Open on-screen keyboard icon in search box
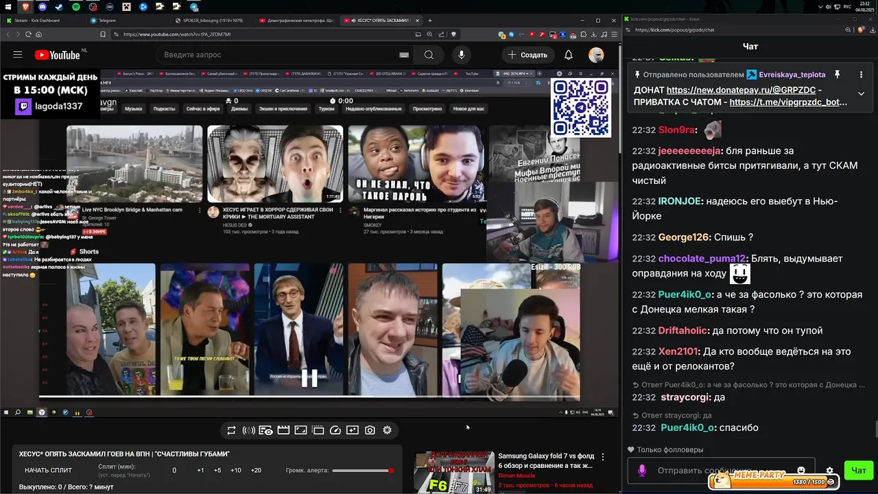Screen dimensions: 878x494 (404, 55)
